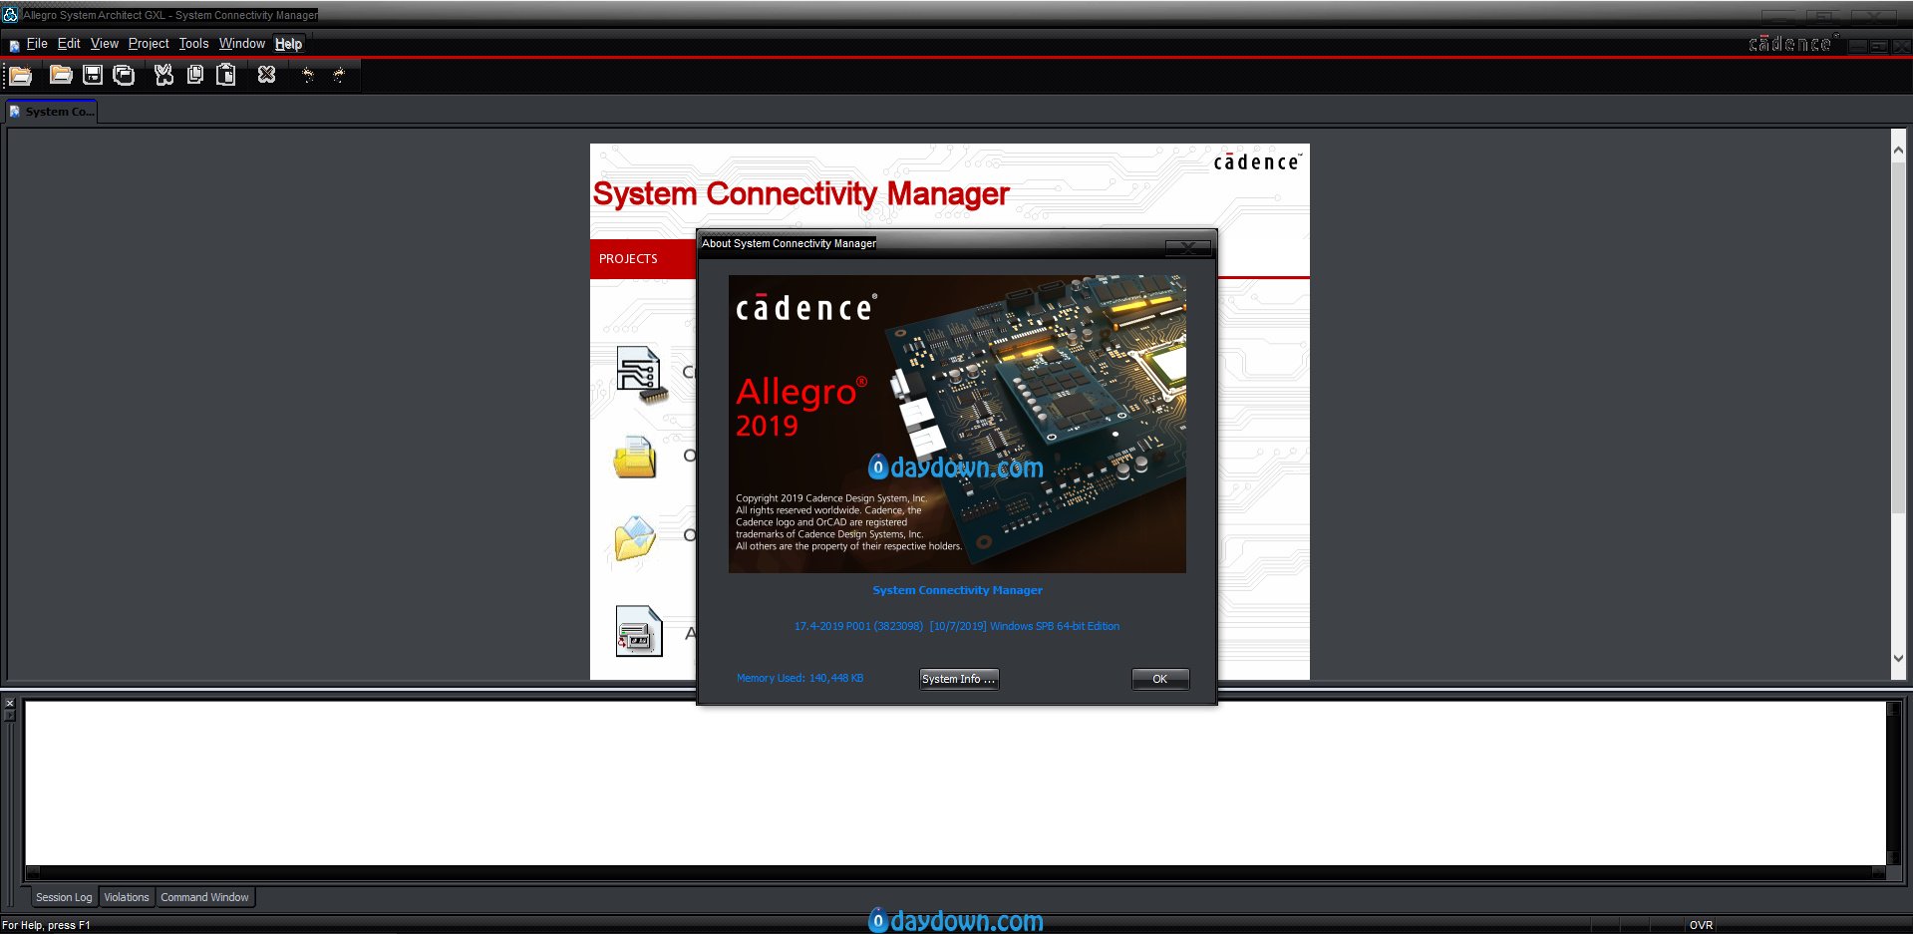
Task: Close the About System Connectivity Manager dialog
Action: (1188, 246)
